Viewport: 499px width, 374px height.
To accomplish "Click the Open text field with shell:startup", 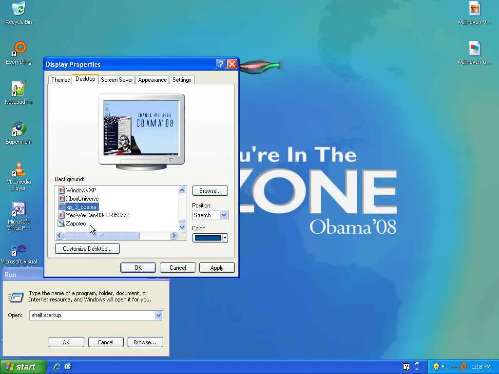I will [92, 315].
